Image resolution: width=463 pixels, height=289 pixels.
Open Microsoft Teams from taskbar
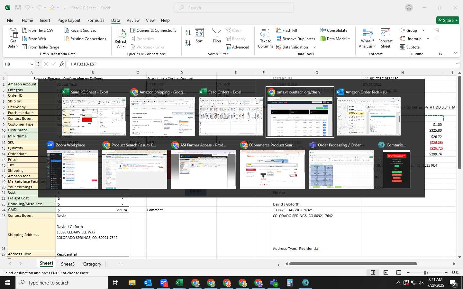(274, 283)
